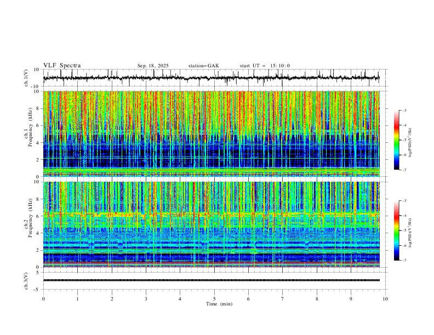Click the ch.1(V) waveform trace
Viewport: 434px width, 335px height.
[211, 78]
